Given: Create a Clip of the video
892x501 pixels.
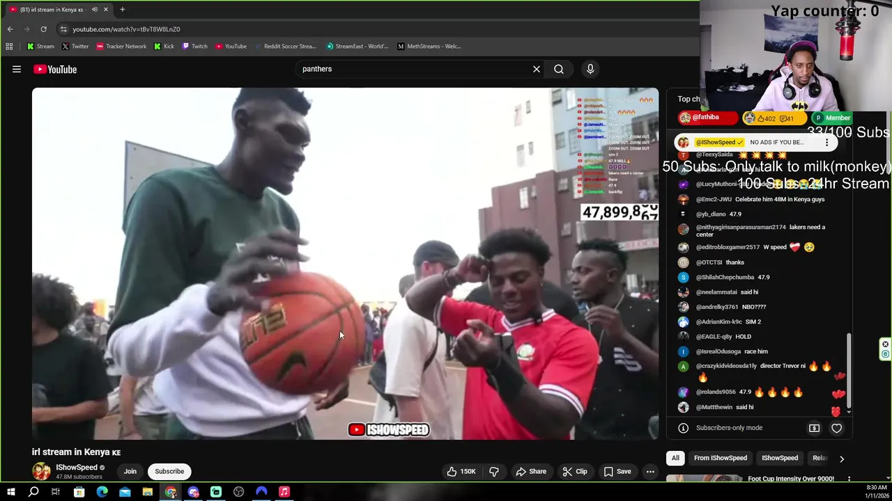Looking at the screenshot, I should point(575,471).
